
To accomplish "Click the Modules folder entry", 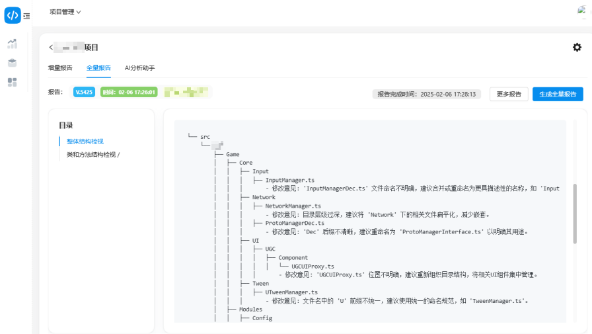I will point(250,310).
